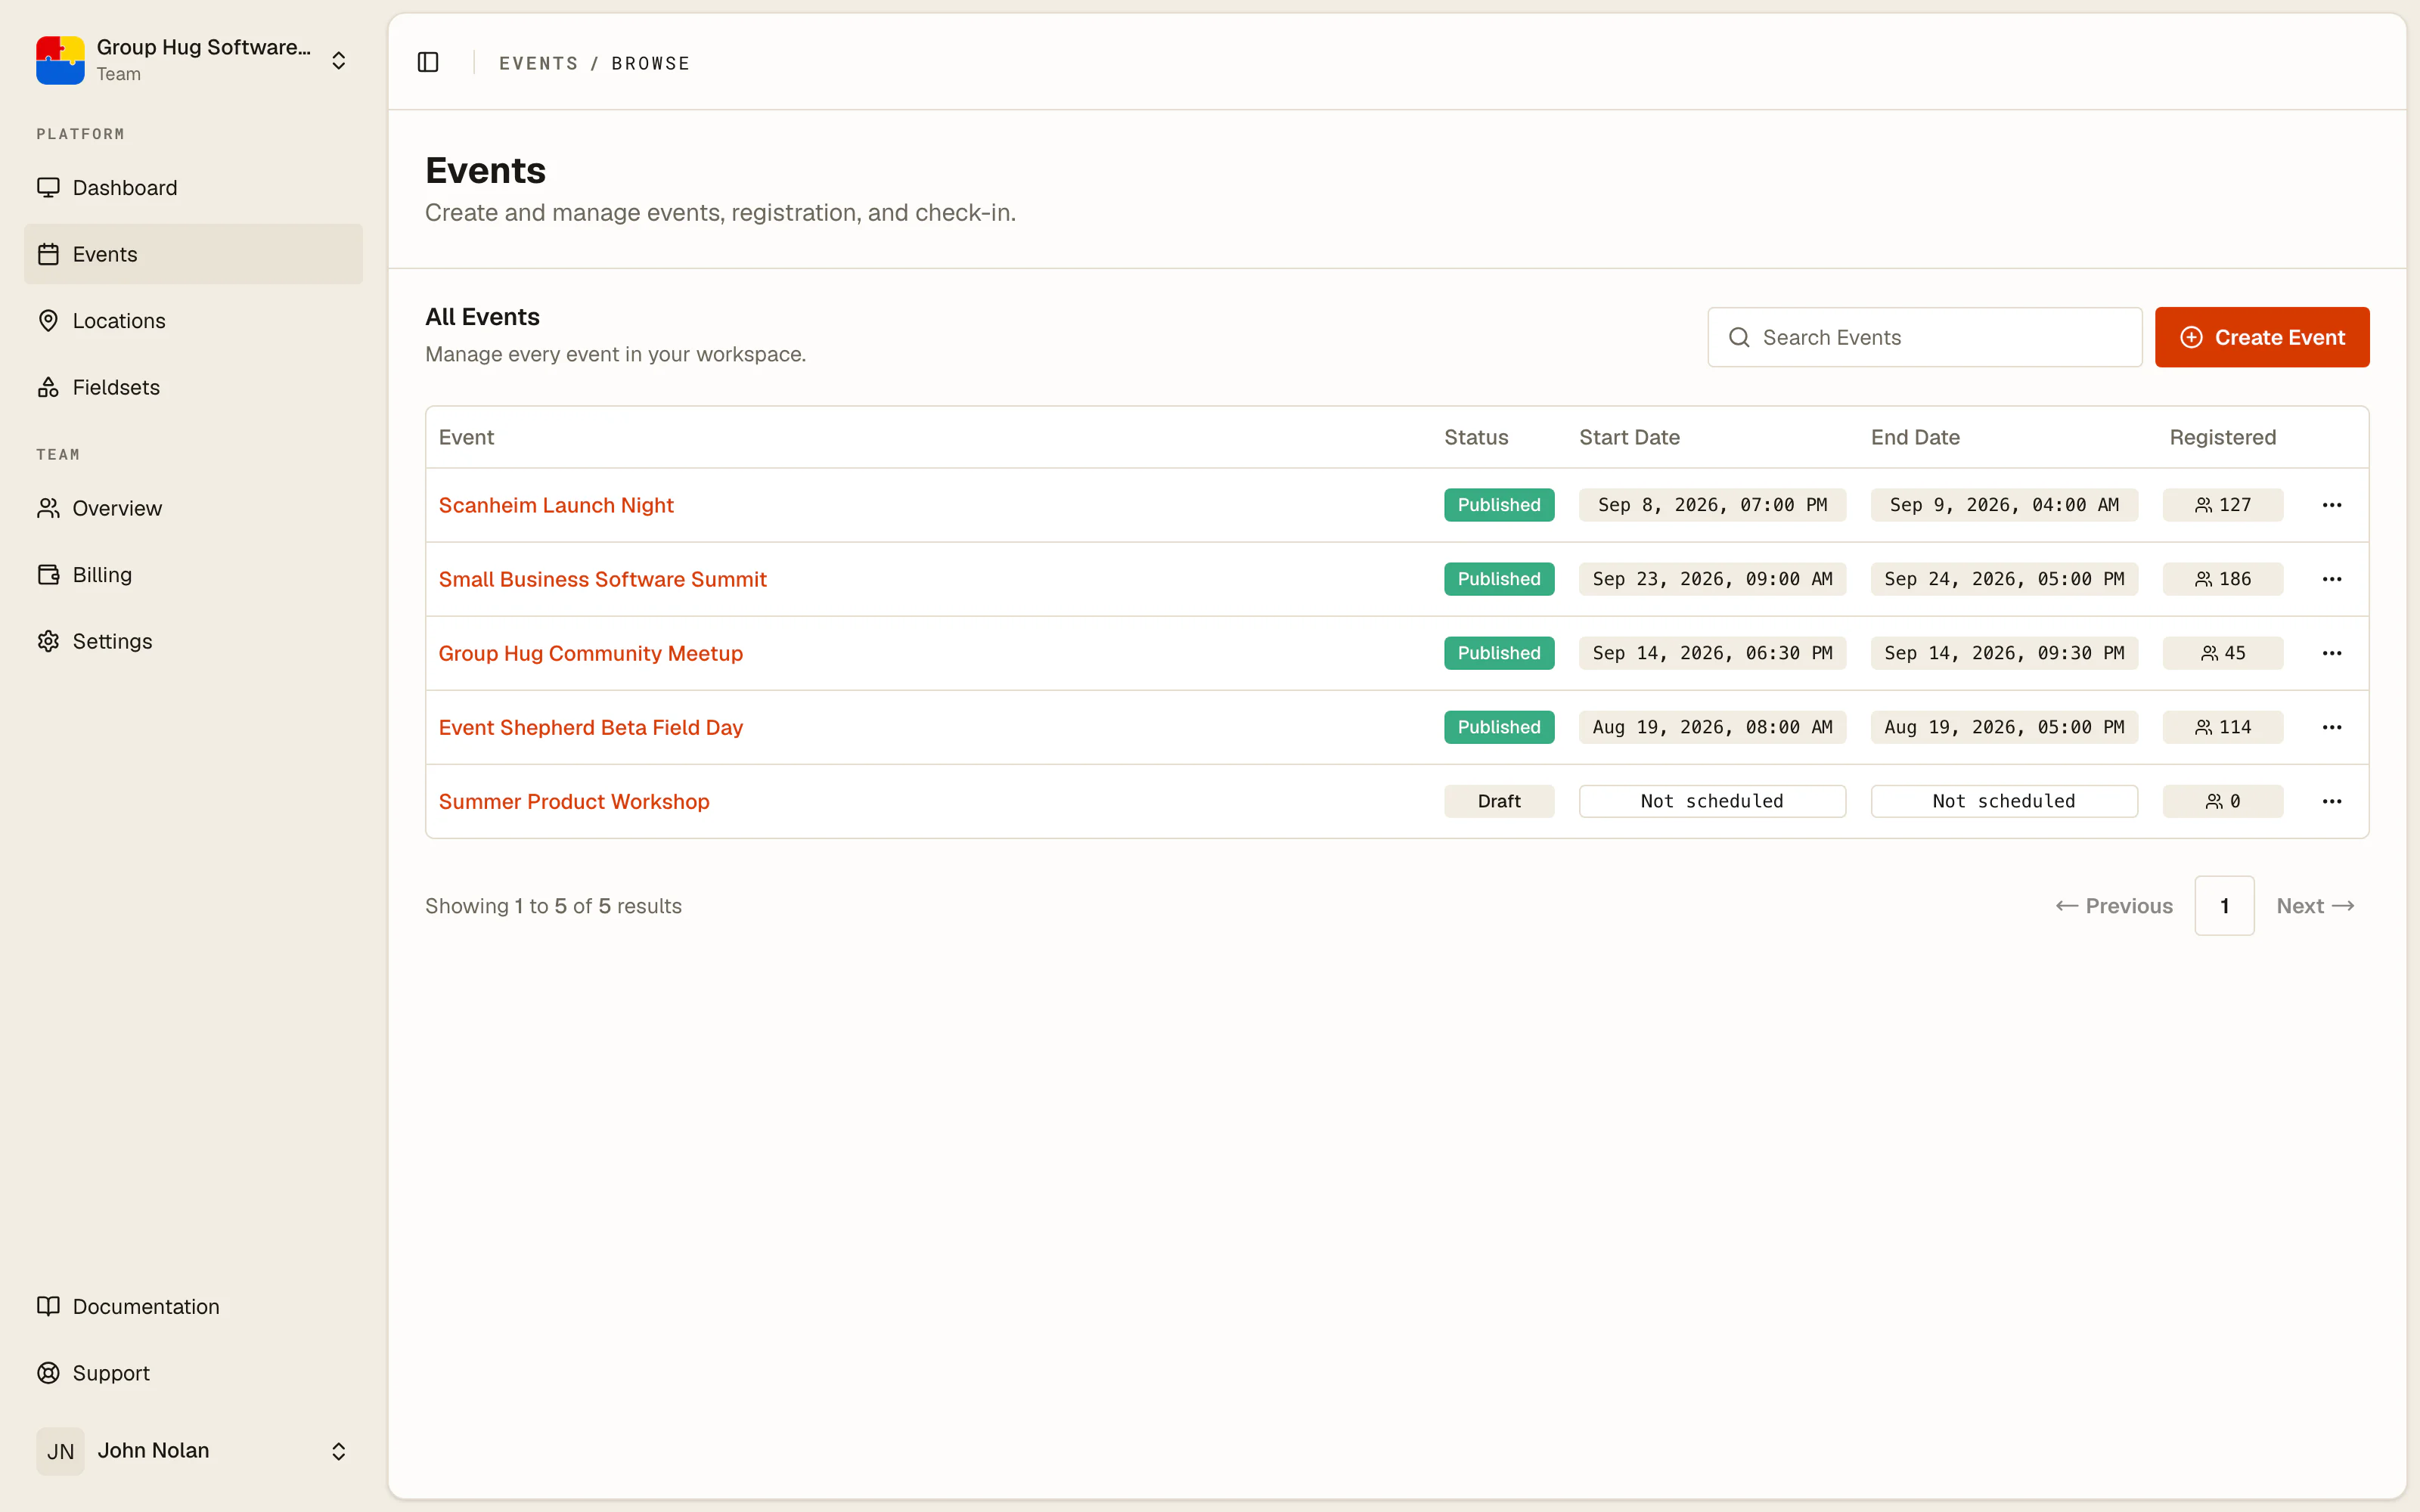The width and height of the screenshot is (2420, 1512).
Task: Open Documentation link
Action: [193, 1306]
